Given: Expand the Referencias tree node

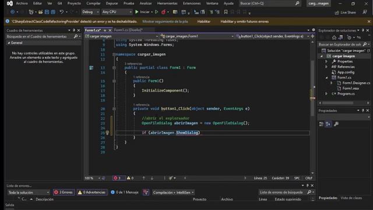Looking at the screenshot, I should pyautogui.click(x=326, y=67).
